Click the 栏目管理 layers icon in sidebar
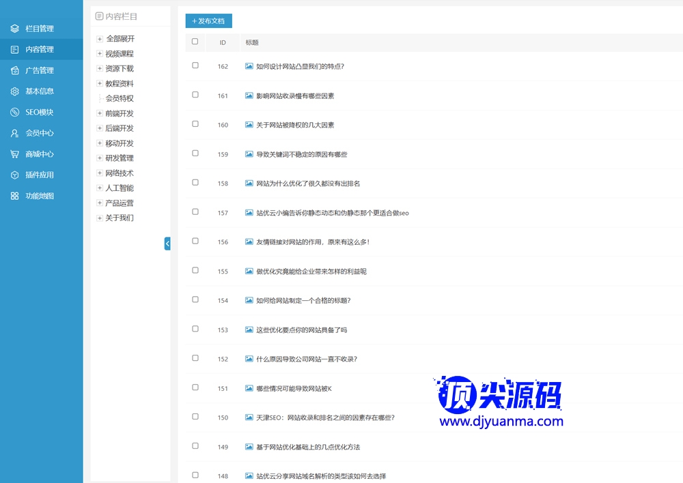 [x=14, y=29]
